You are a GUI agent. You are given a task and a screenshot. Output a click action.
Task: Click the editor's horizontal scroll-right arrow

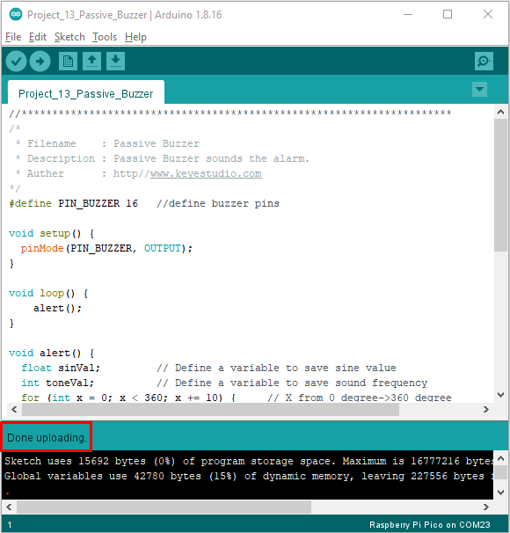[486, 409]
